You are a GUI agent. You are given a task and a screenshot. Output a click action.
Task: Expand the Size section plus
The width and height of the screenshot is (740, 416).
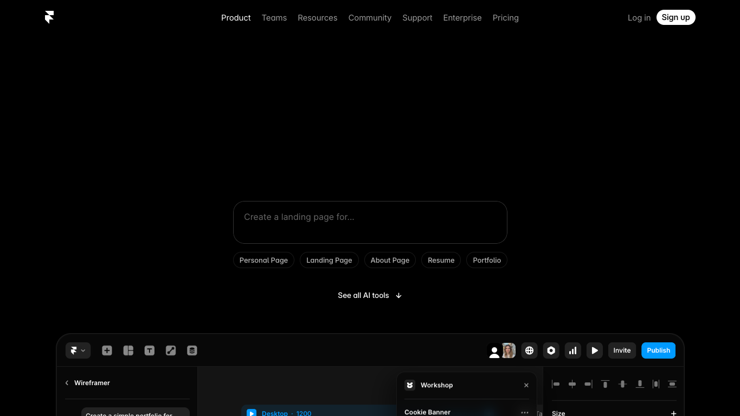pos(673,413)
